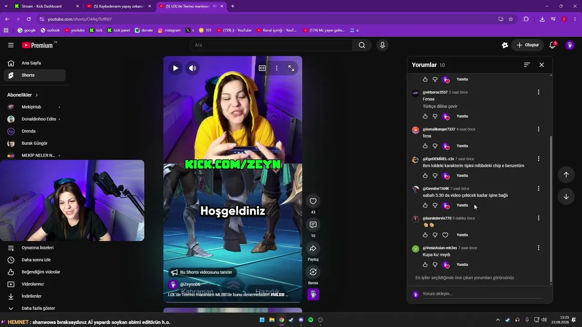Click the Oluştur create button
The image size is (582, 327).
tap(527, 45)
